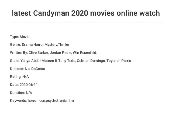Click the page title about Candyman 2020
172x129 pixels.
pyautogui.click(x=86, y=13)
